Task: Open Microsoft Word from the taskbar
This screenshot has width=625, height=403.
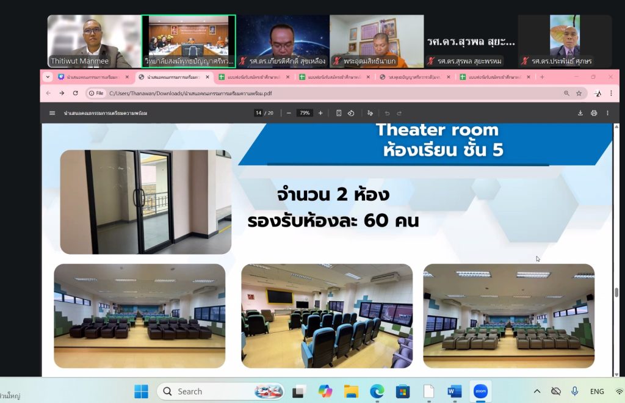Action: 454,391
